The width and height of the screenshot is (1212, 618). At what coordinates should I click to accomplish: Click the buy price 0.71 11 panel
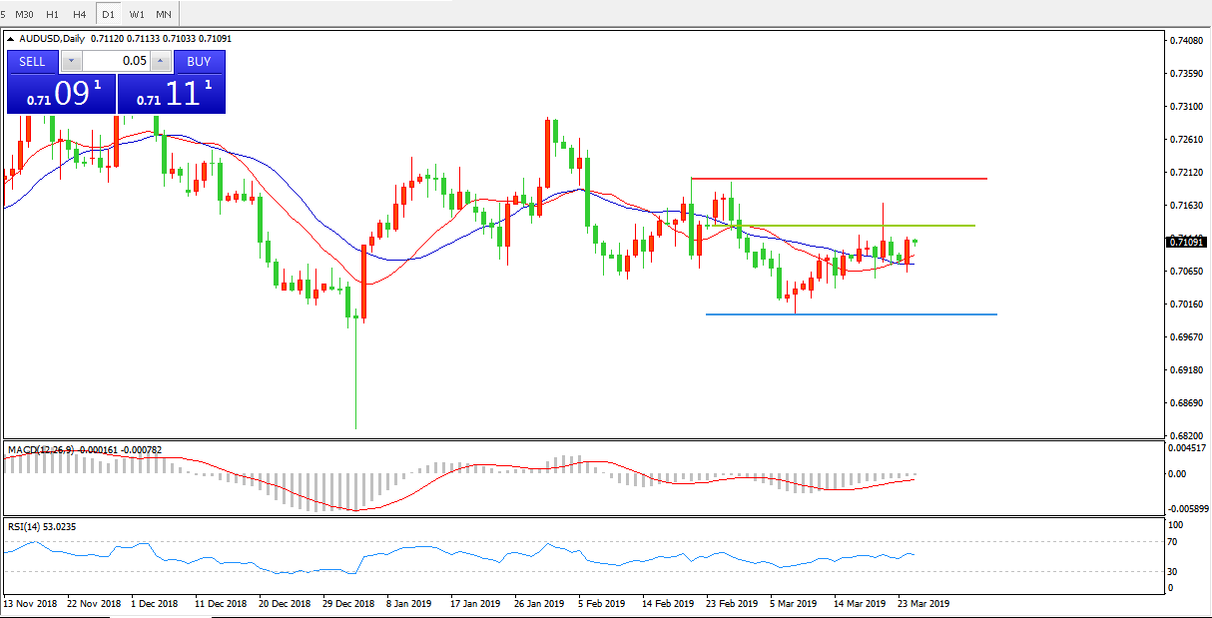pyautogui.click(x=172, y=95)
